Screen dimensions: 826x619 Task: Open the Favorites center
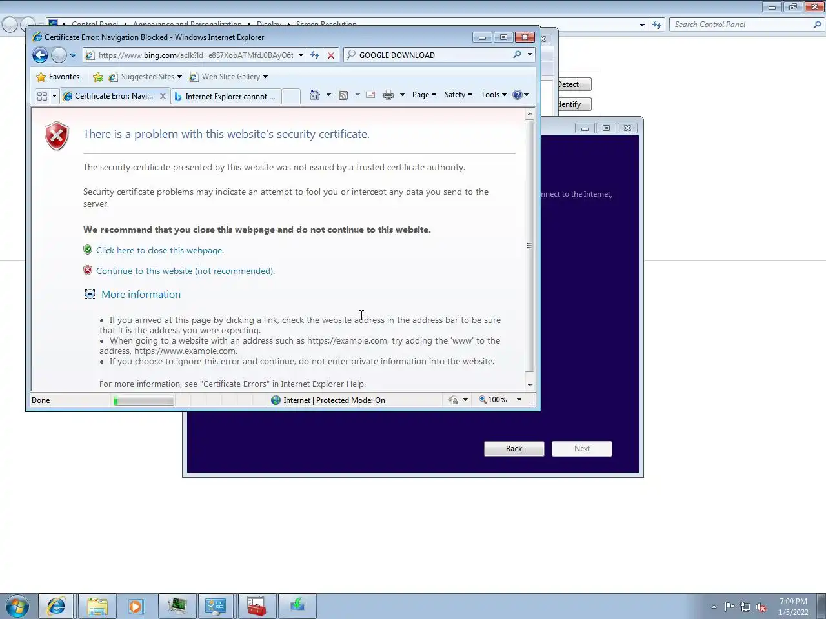[58, 77]
